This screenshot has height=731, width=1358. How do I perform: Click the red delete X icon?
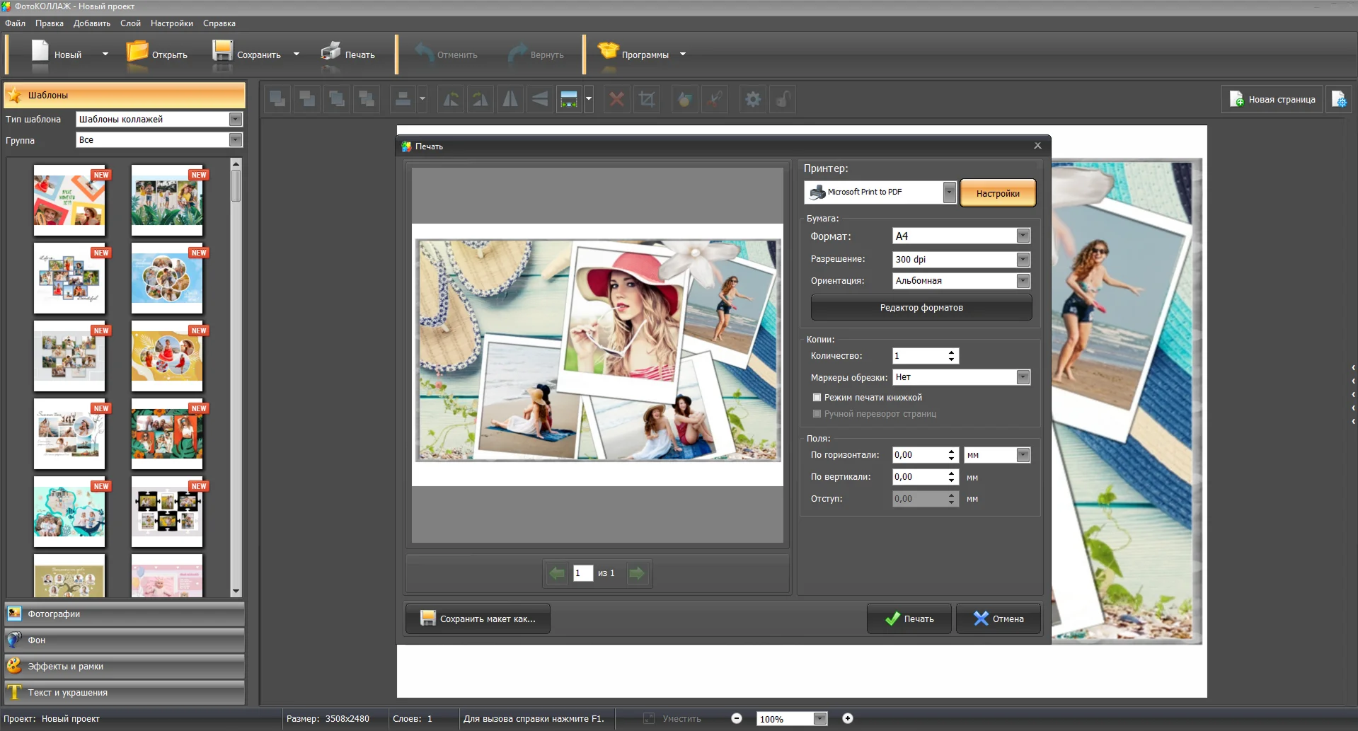pyautogui.click(x=617, y=99)
